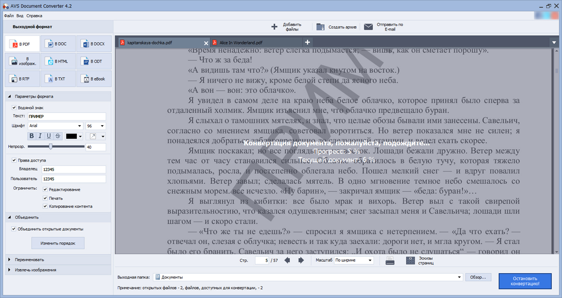Go to previous page arrow

[287, 260]
